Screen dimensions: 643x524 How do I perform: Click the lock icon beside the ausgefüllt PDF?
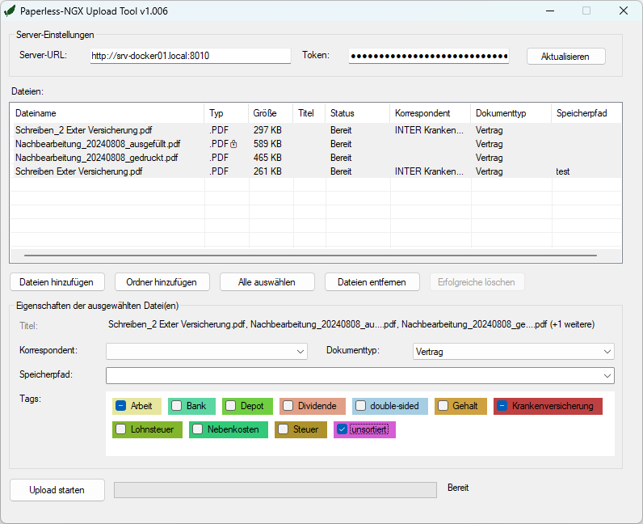(x=233, y=144)
